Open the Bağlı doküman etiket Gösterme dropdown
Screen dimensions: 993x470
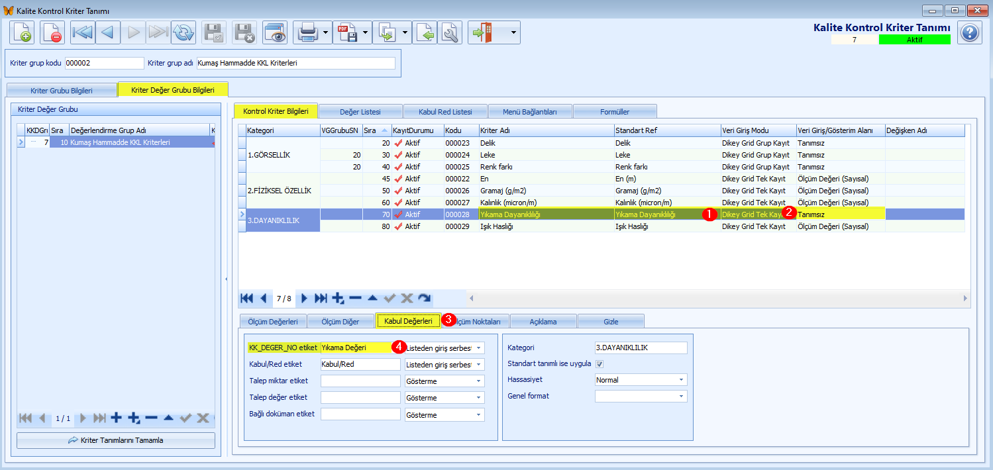[479, 415]
